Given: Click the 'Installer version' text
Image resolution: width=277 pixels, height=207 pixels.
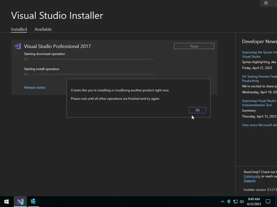Looking at the screenshot, I should click(260, 190).
